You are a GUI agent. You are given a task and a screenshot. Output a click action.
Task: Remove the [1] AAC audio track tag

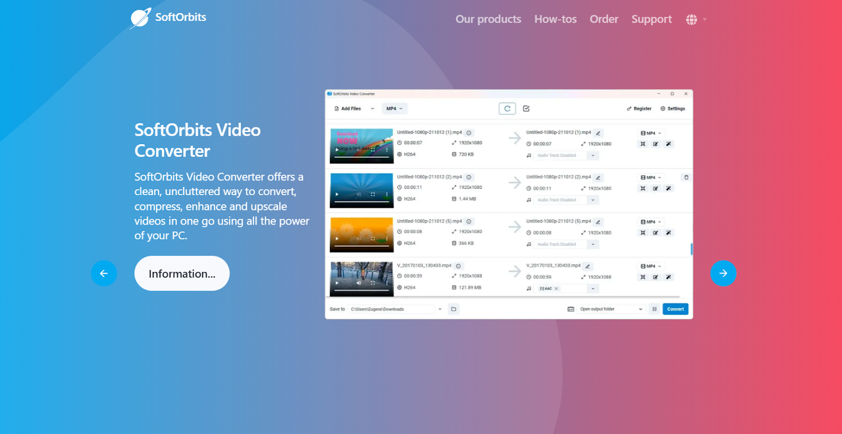click(x=556, y=289)
